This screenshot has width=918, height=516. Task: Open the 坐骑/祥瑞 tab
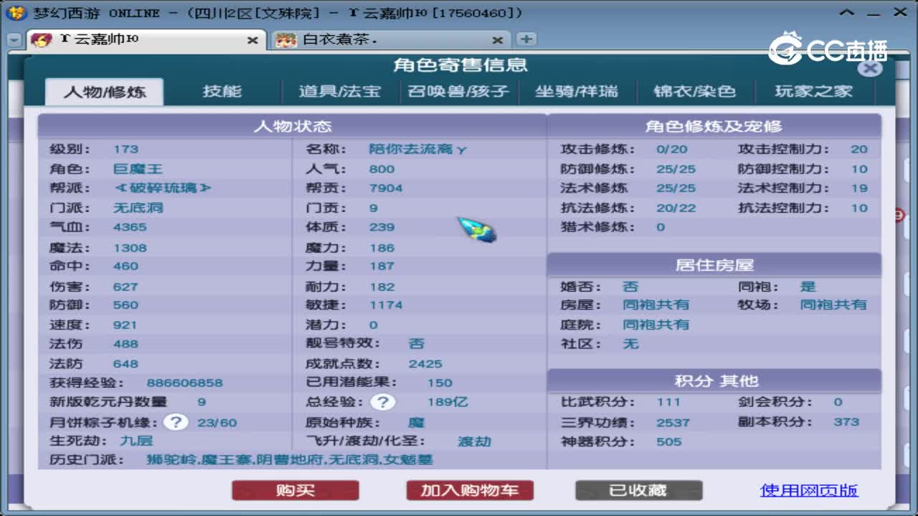click(576, 92)
